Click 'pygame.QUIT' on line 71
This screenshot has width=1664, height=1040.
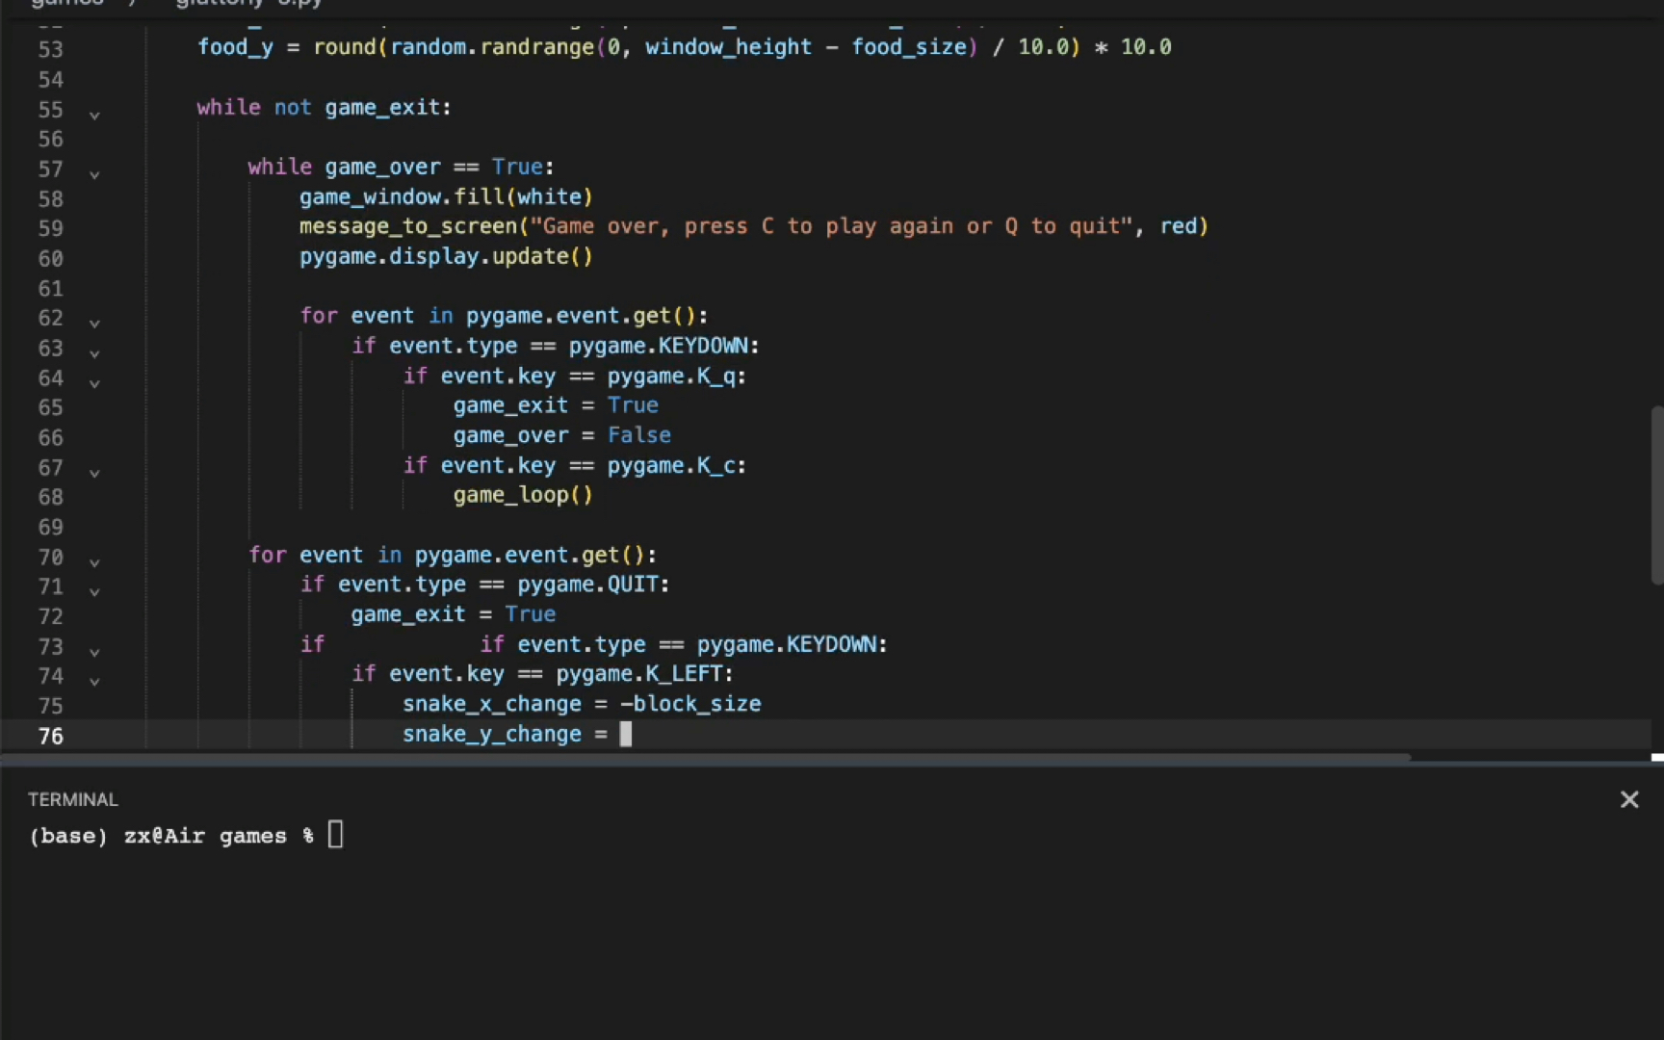[587, 585]
